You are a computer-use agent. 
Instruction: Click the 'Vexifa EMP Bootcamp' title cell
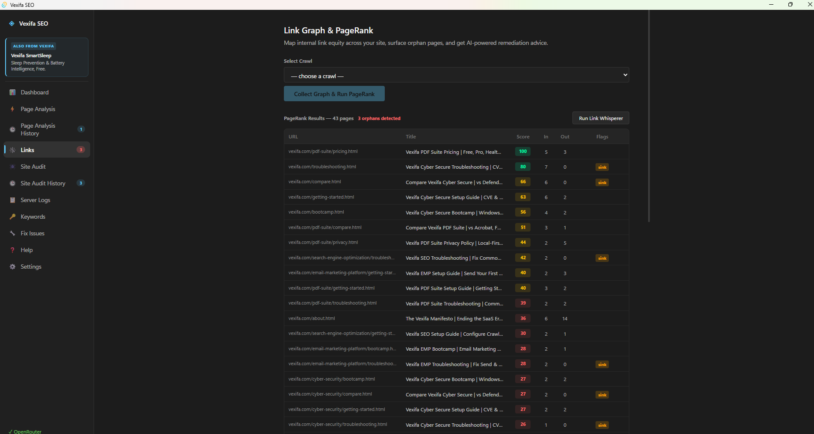[x=453, y=349]
